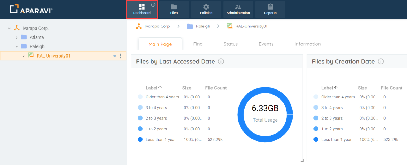Click the info icon next to Files by Creation Date
Screen dimensions: 407x165
pyautogui.click(x=381, y=61)
